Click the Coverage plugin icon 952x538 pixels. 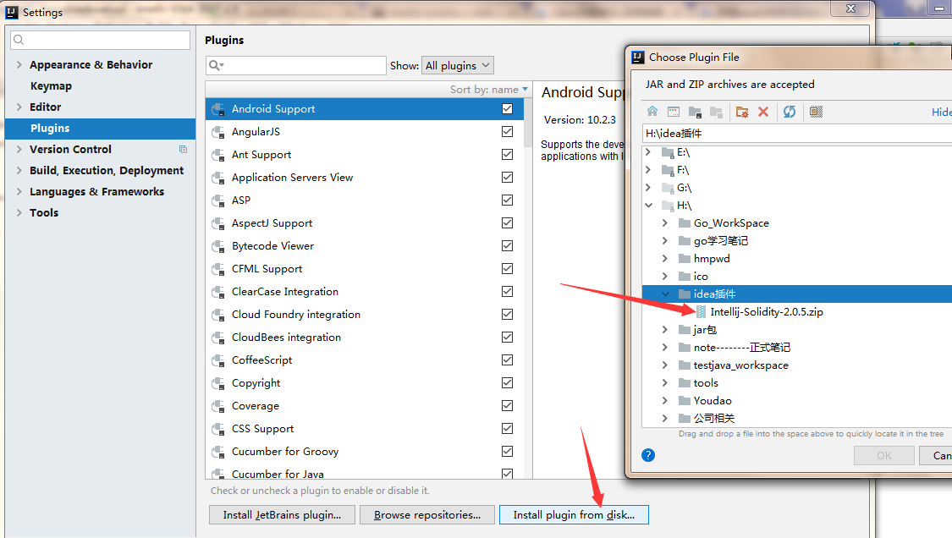point(218,406)
